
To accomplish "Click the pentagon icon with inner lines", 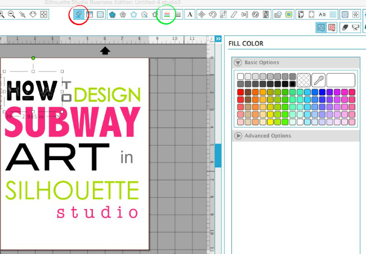I will (x=123, y=15).
